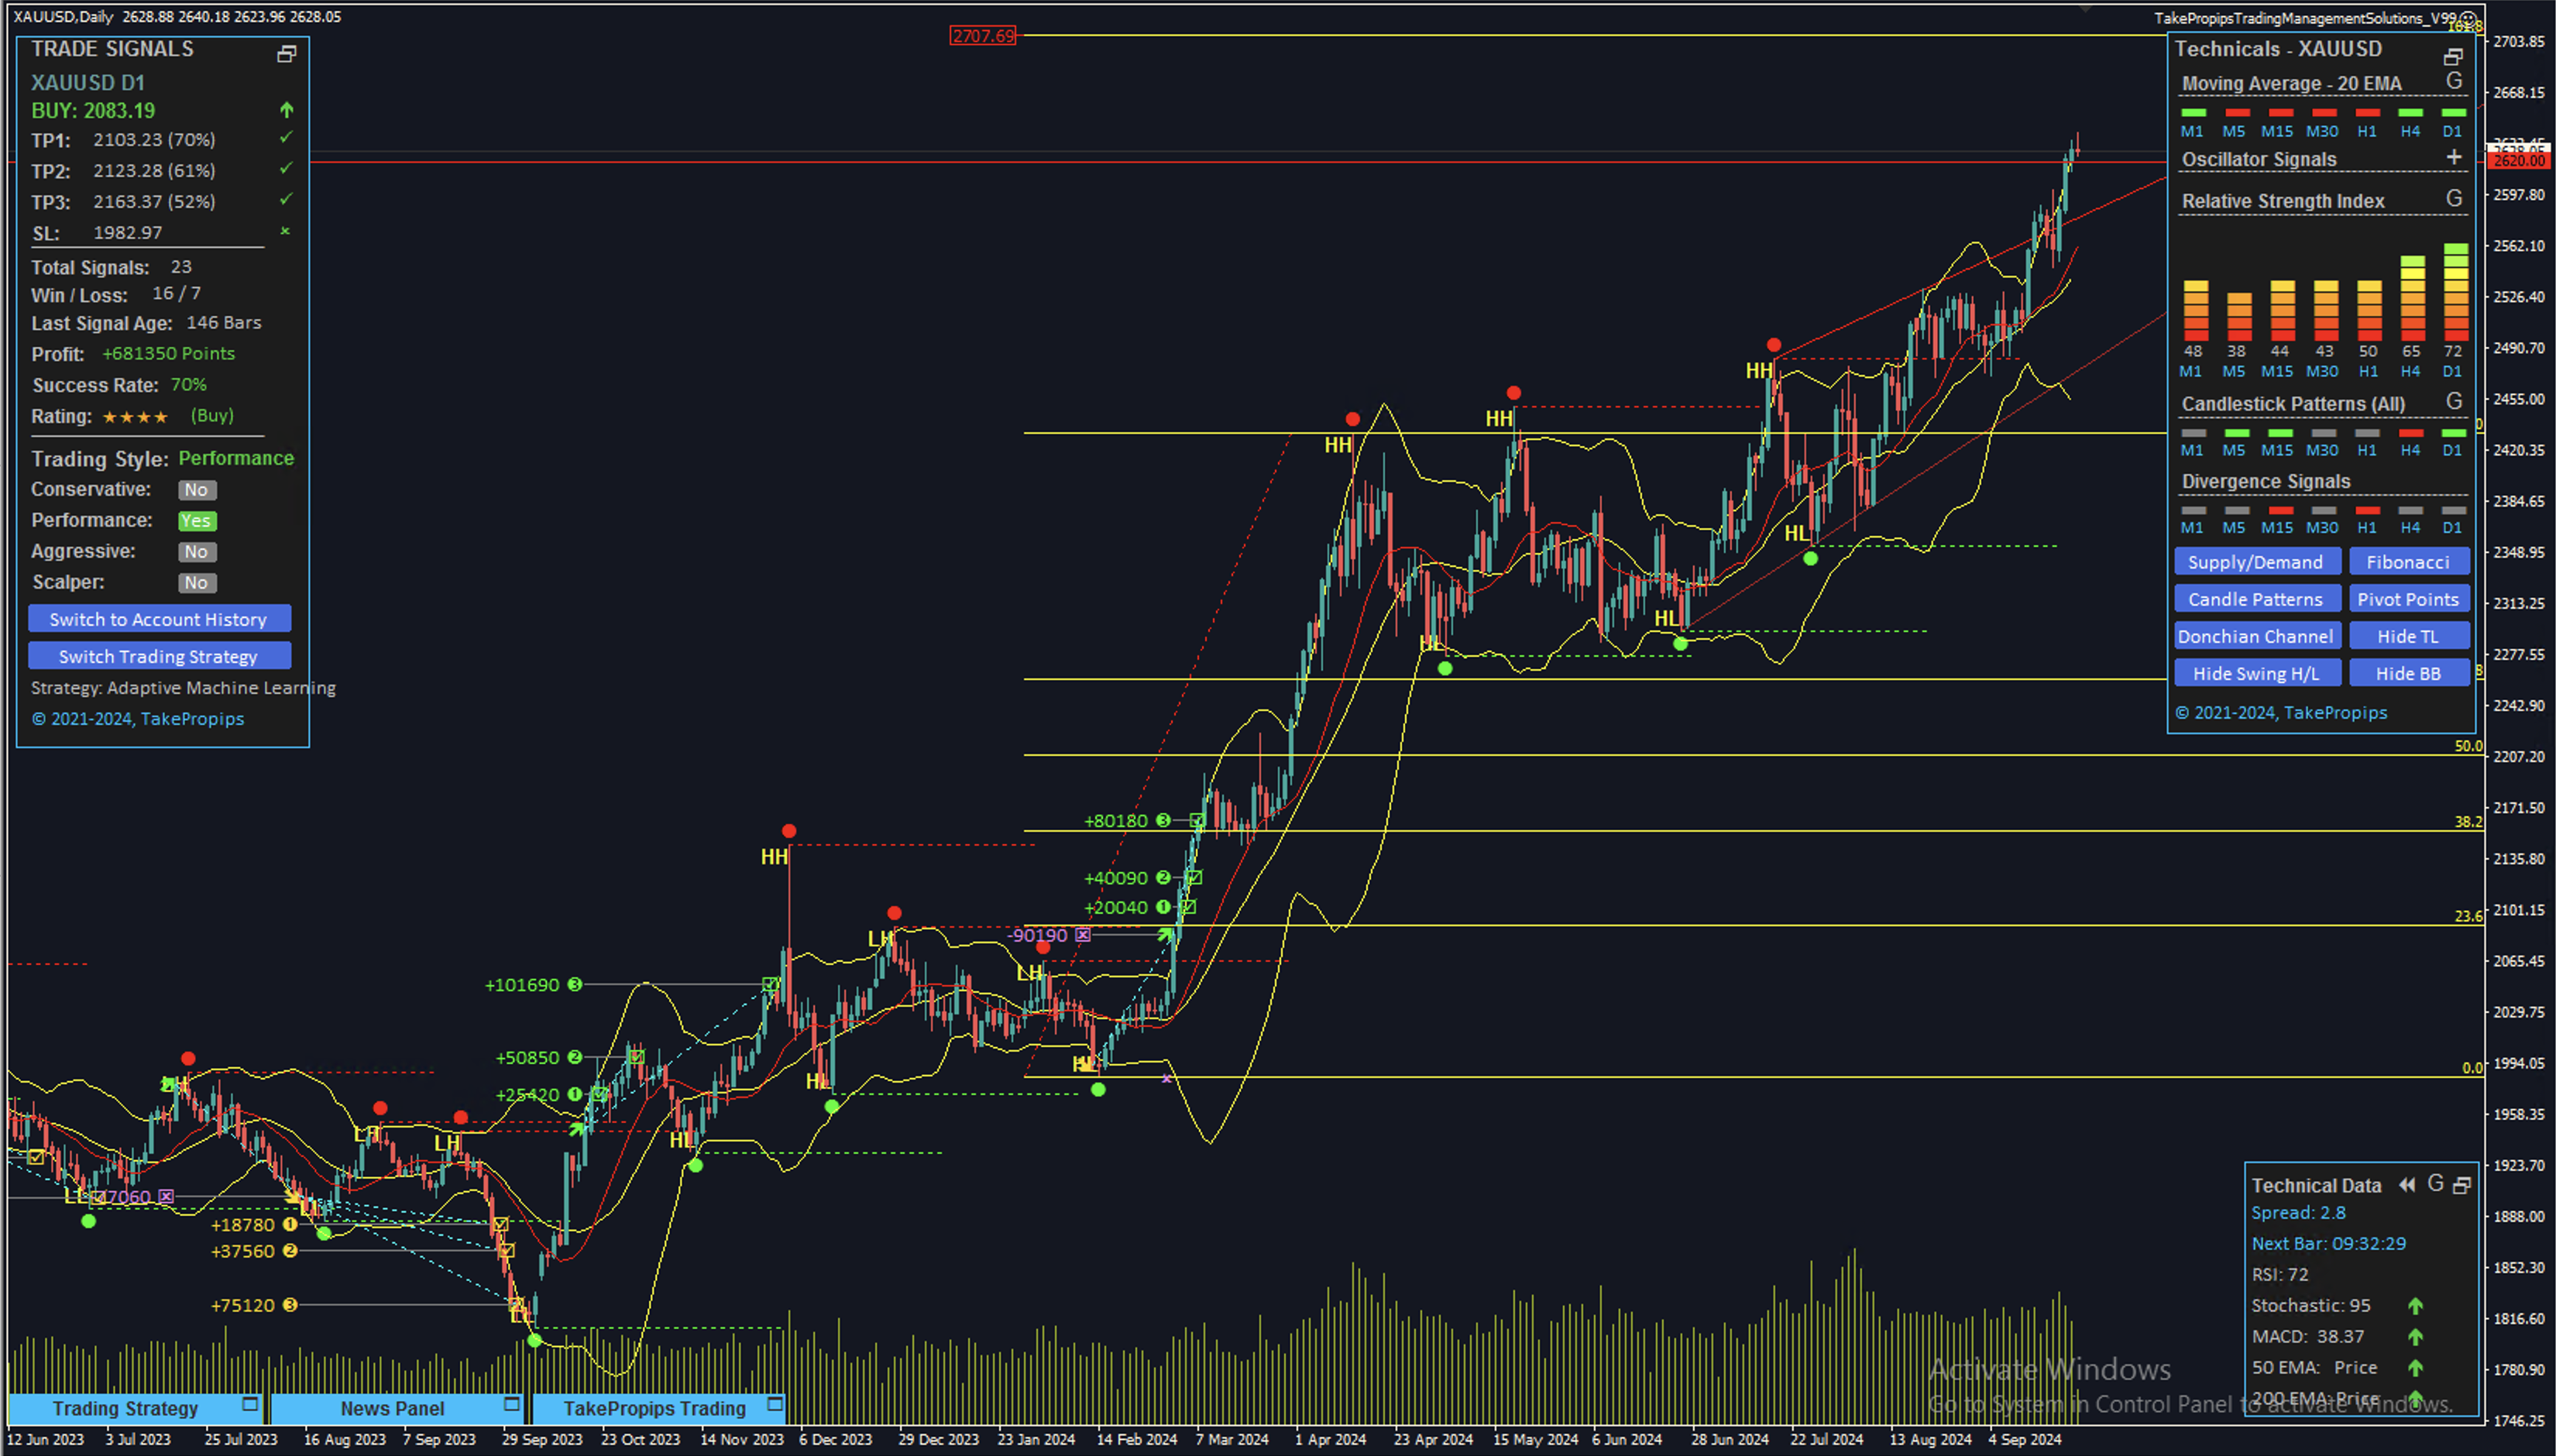Click the 'Win / Loss: 16 / 7' text
This screenshot has height=1456, width=2556.
116,295
